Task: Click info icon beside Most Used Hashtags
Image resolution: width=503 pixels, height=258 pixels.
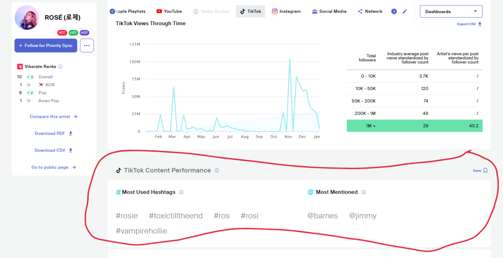Action: click(182, 192)
